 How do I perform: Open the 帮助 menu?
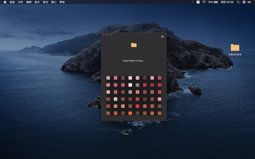62,2
